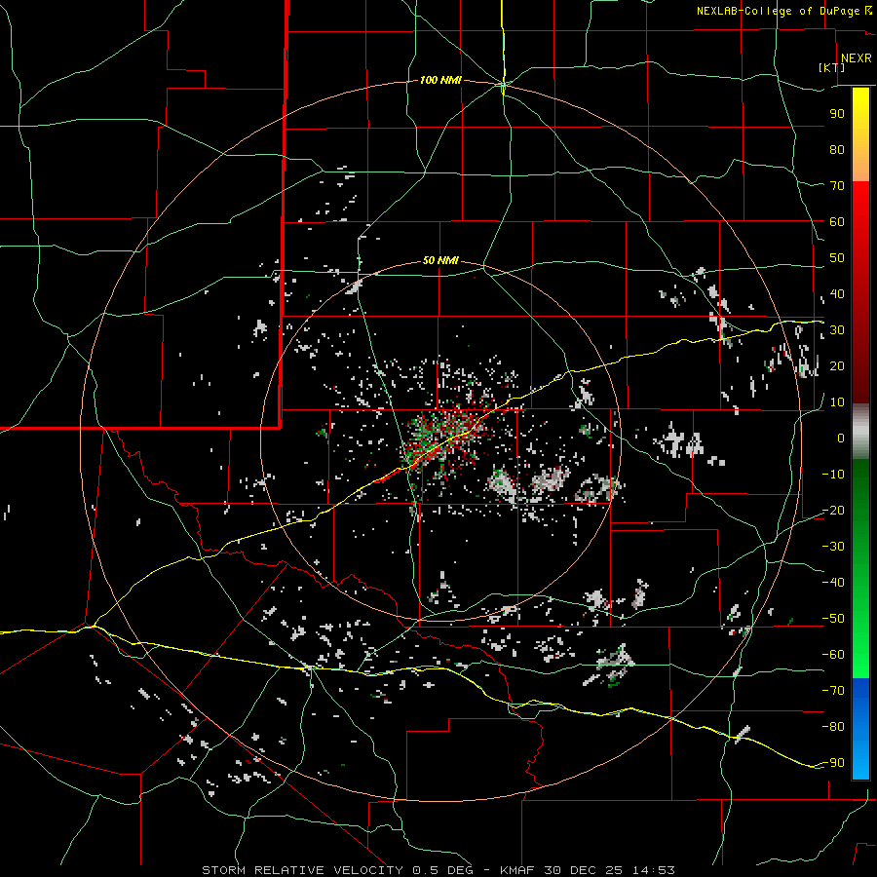This screenshot has width=877, height=877.
Task: Click the '0.5 DEG' elevation text in caption
Action: (442, 870)
